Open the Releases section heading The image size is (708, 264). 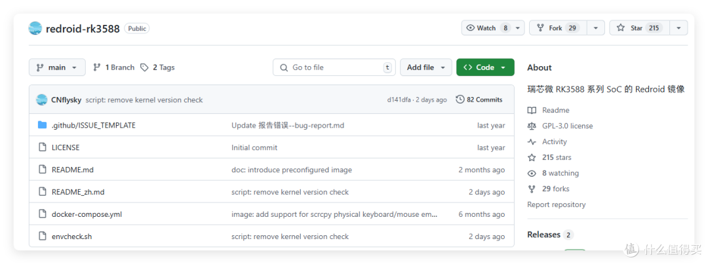[x=543, y=235]
